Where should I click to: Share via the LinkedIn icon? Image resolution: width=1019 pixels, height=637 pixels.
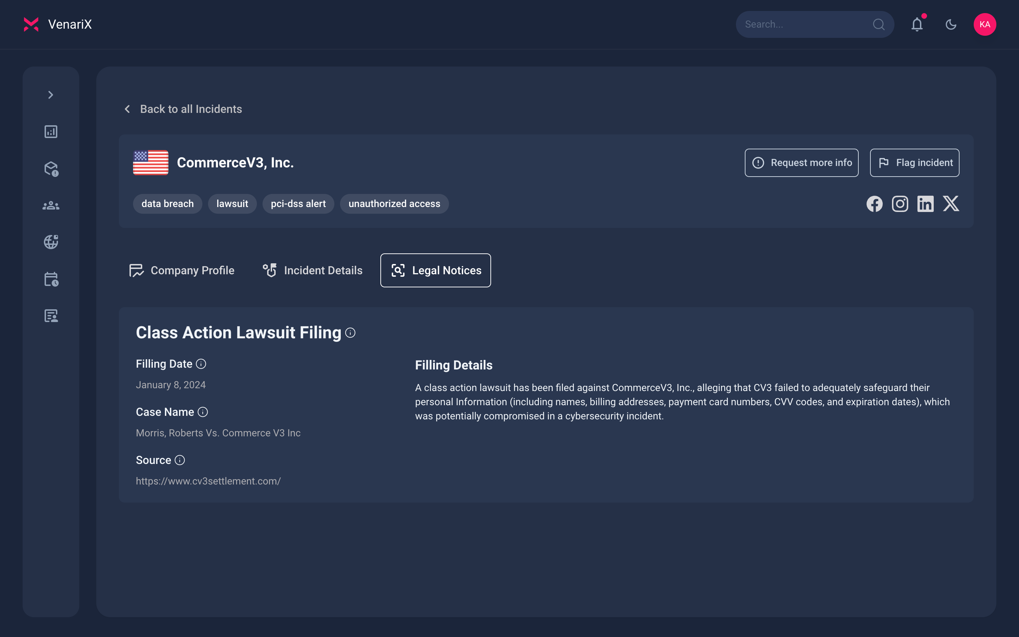coord(926,204)
